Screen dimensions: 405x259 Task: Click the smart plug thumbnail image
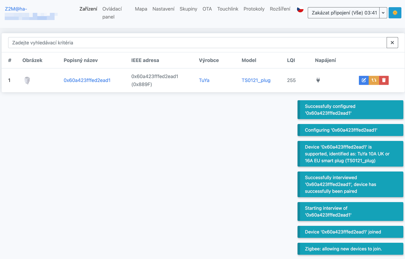tap(27, 80)
